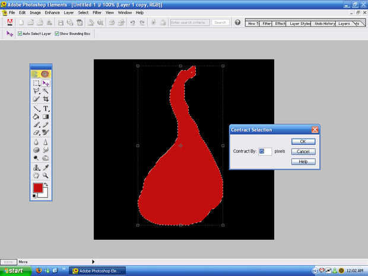Select the Paint Bucket tool

click(36, 117)
